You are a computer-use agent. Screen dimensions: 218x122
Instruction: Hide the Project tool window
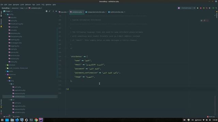coord(56,11)
